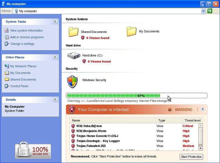Collapse the Details panel
The image size is (220, 163).
55,99
